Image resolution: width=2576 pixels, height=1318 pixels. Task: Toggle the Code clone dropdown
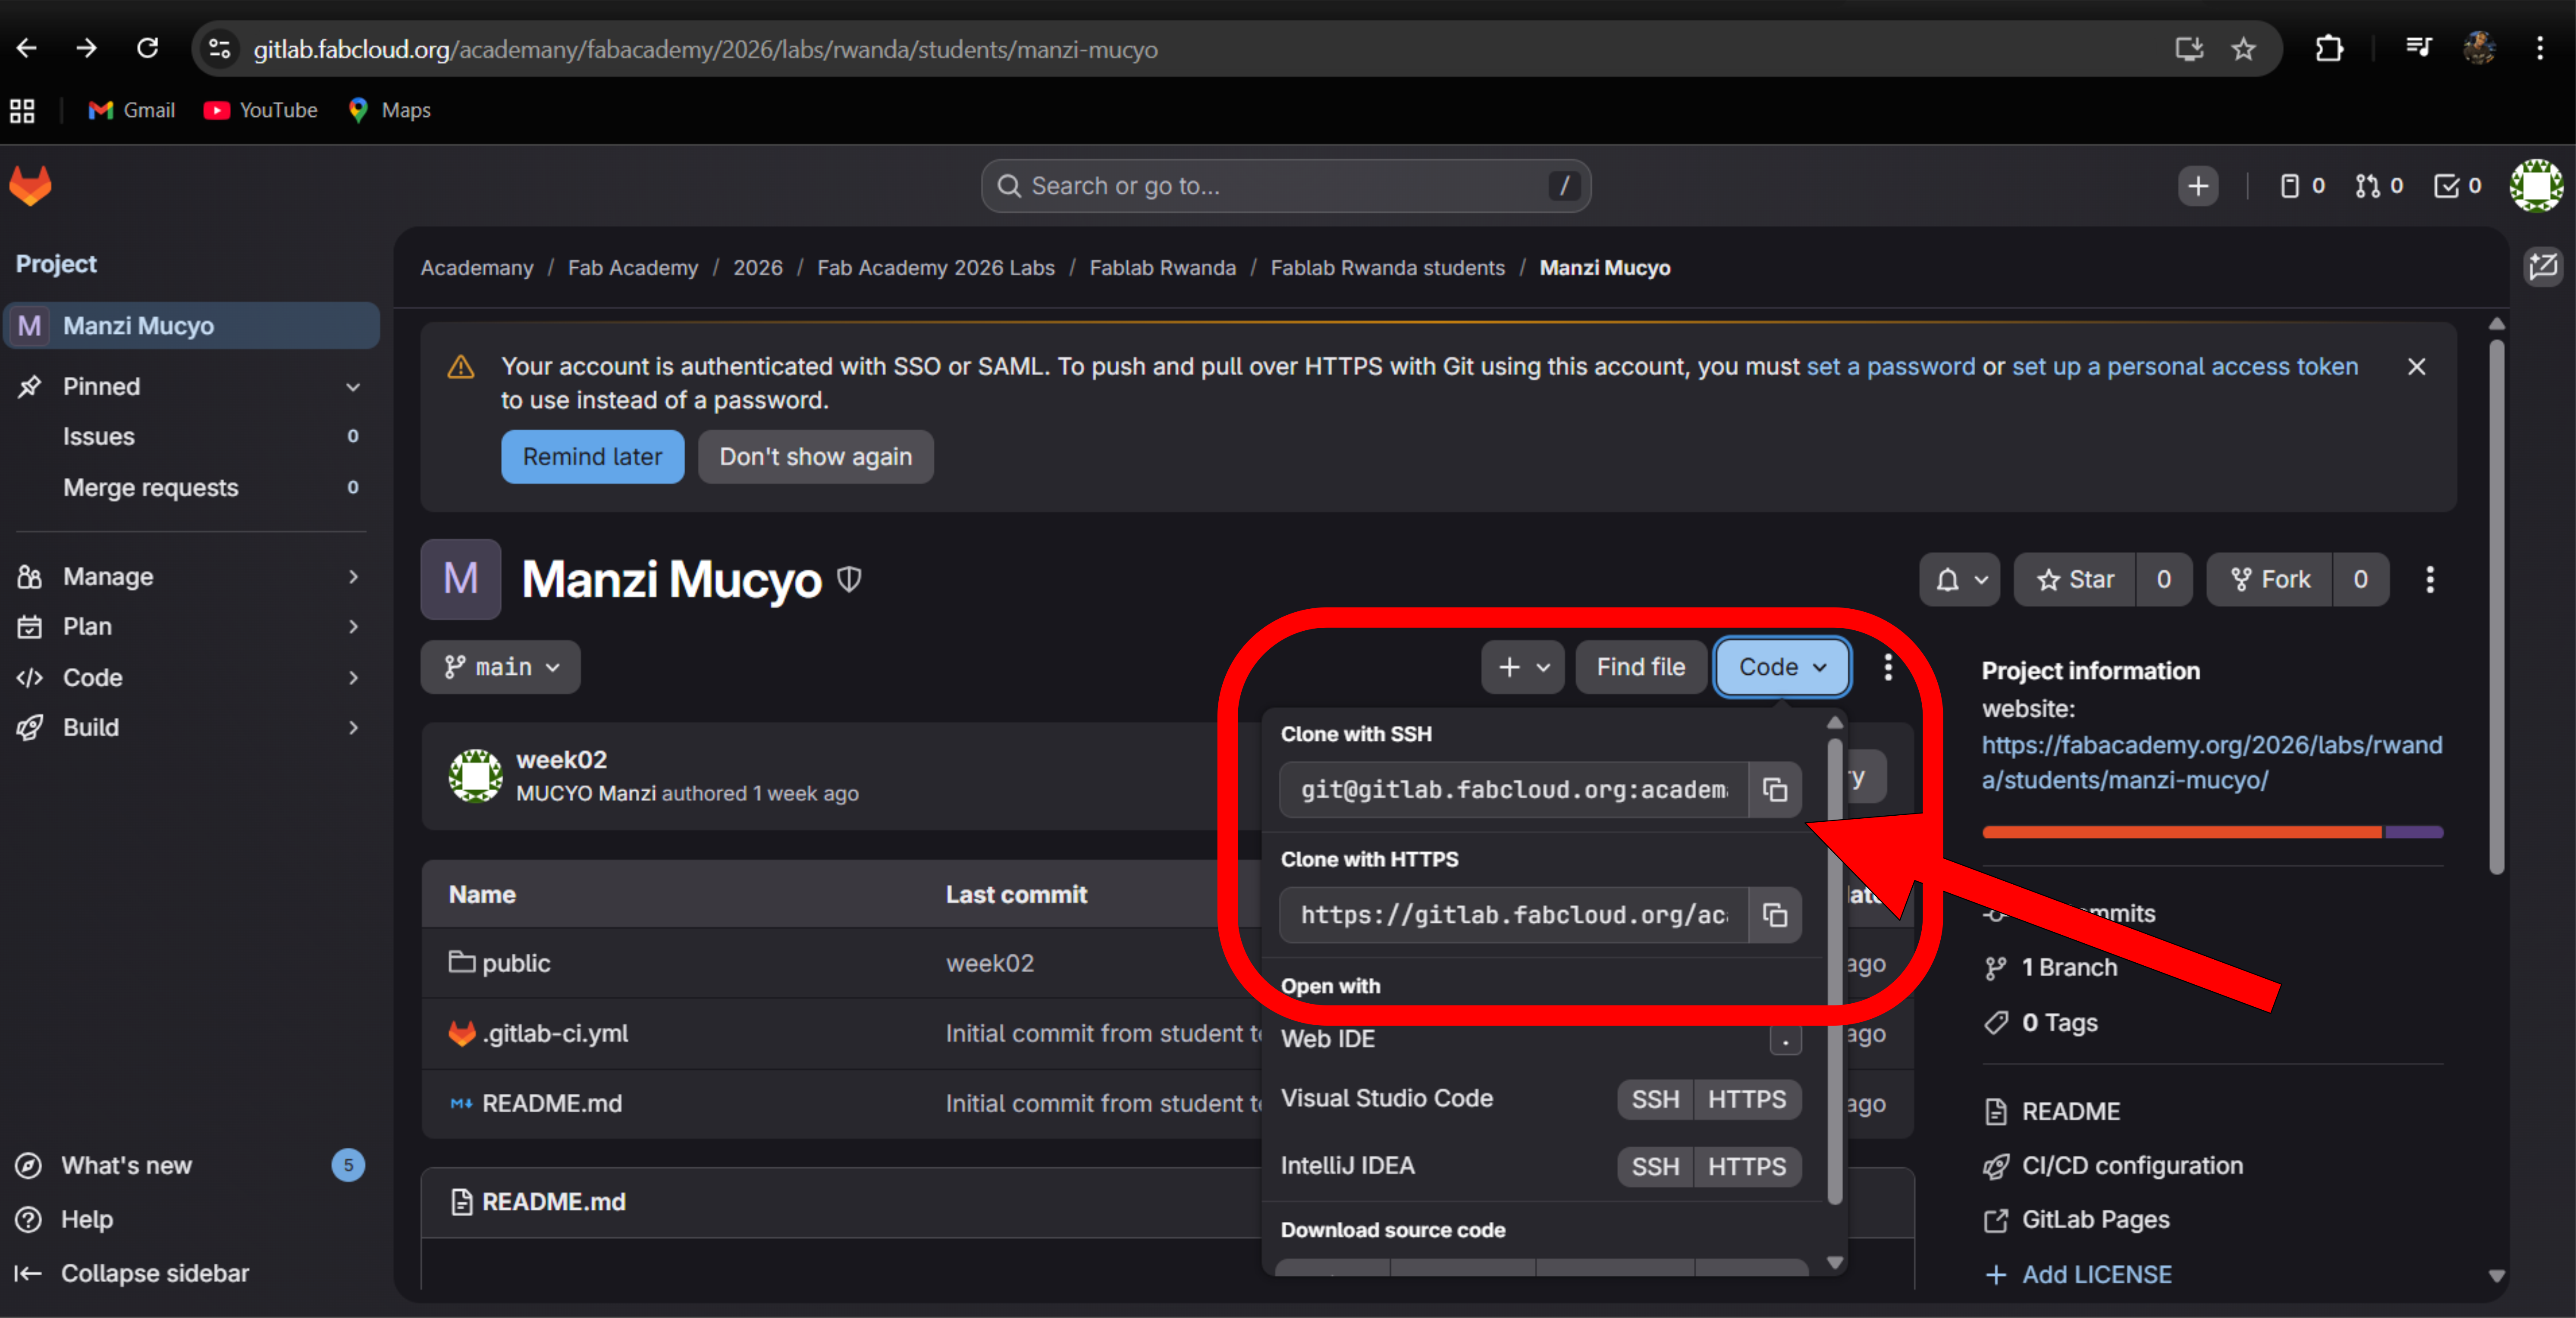(1781, 667)
